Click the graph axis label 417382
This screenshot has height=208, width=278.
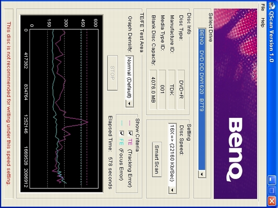[x=26, y=61]
